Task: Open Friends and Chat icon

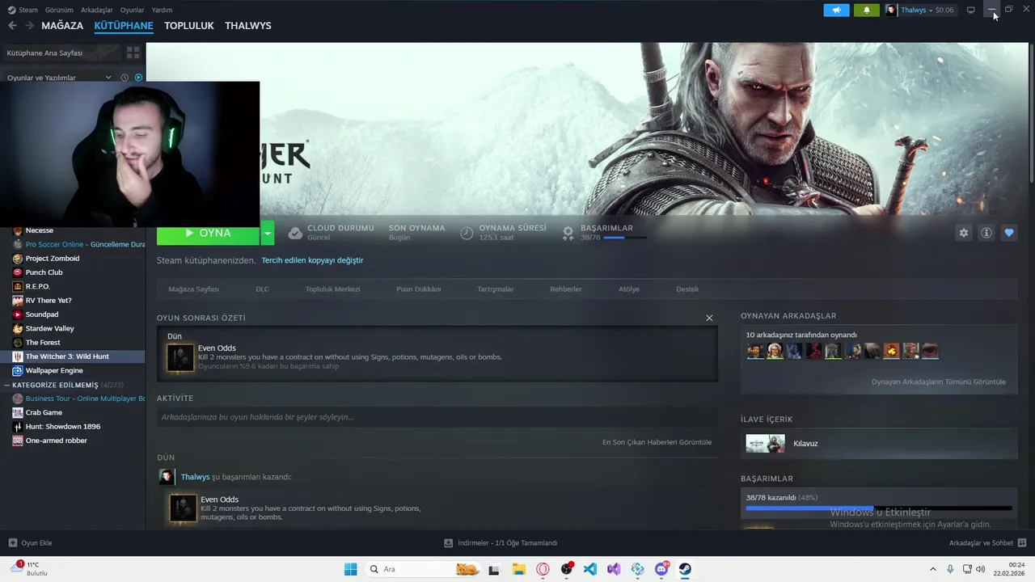Action: 1021,543
